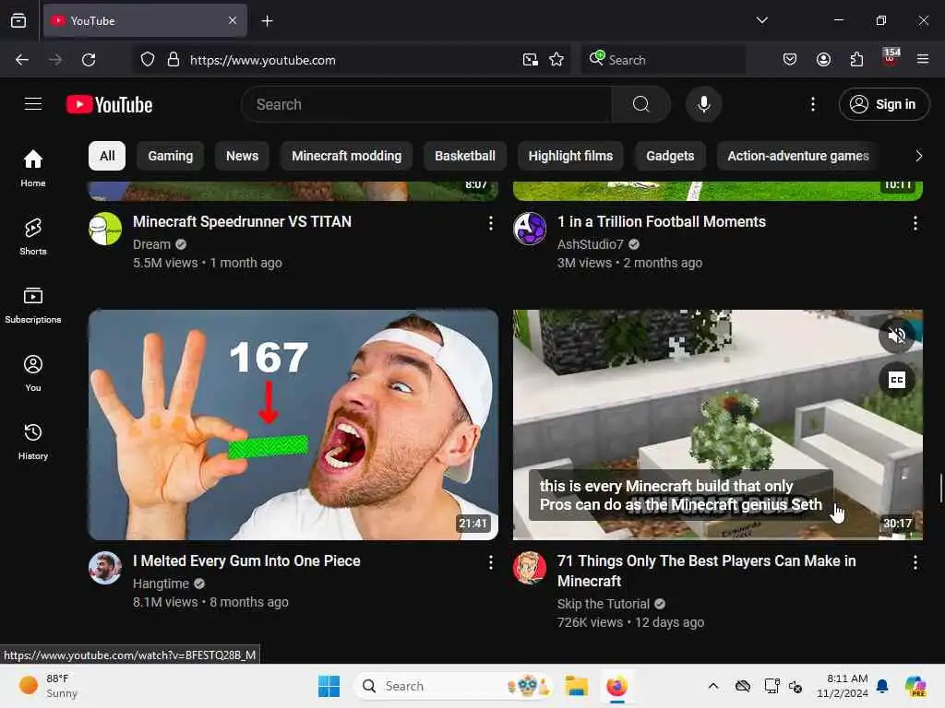Go back with the browser back arrow
945x708 pixels.
22,60
